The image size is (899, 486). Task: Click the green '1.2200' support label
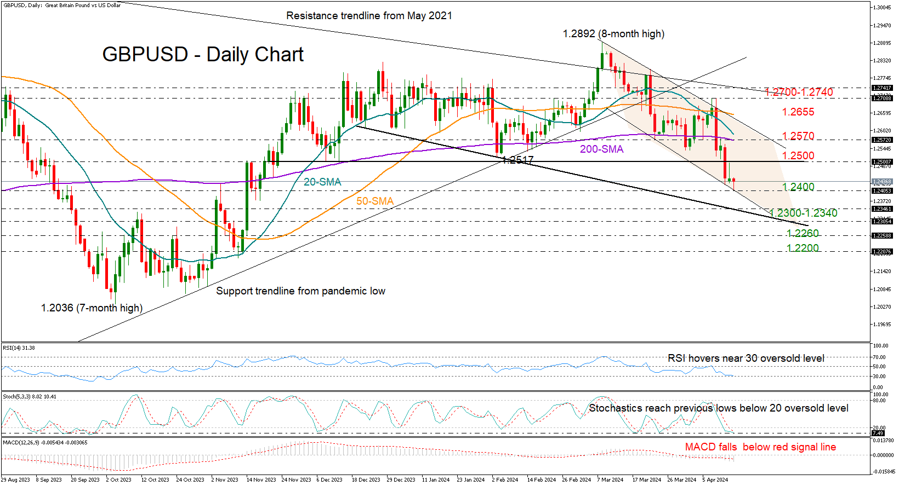coord(803,248)
